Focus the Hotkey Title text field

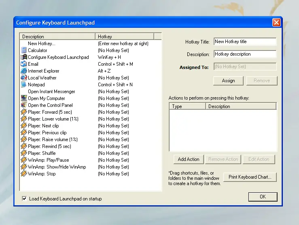(244, 42)
